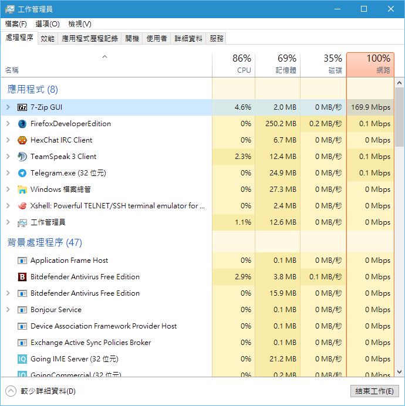Click the TeamSpeak 3 Client icon
The image size is (405, 406).
click(22, 157)
